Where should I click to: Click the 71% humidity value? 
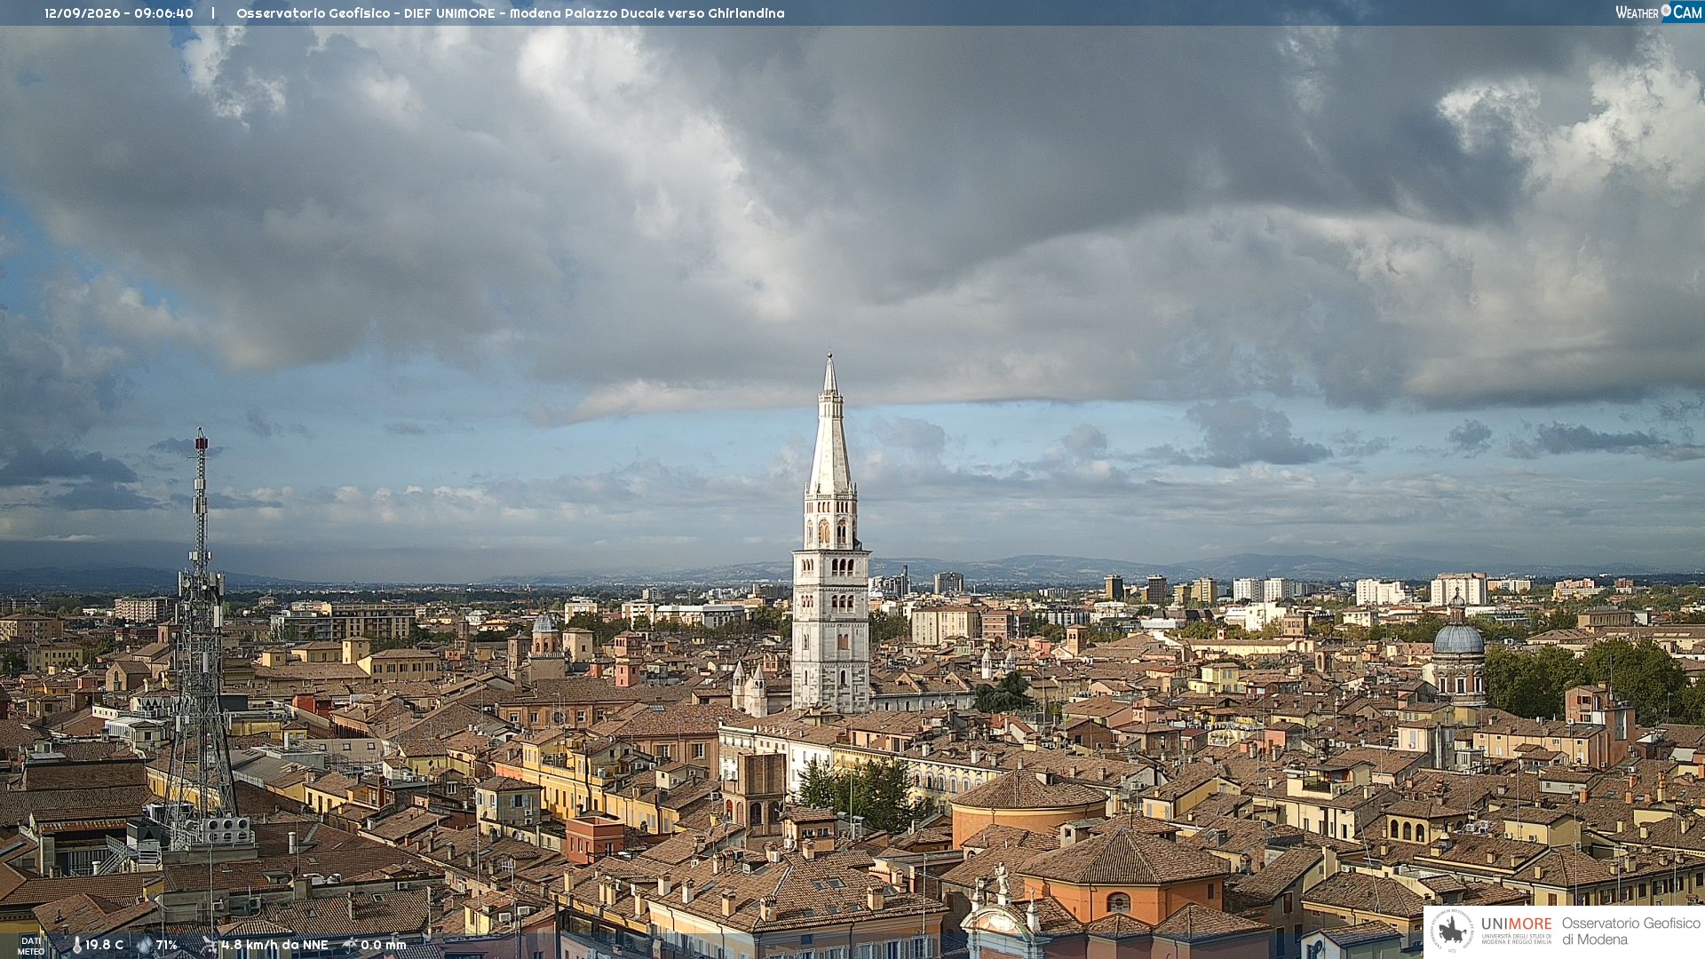(167, 945)
